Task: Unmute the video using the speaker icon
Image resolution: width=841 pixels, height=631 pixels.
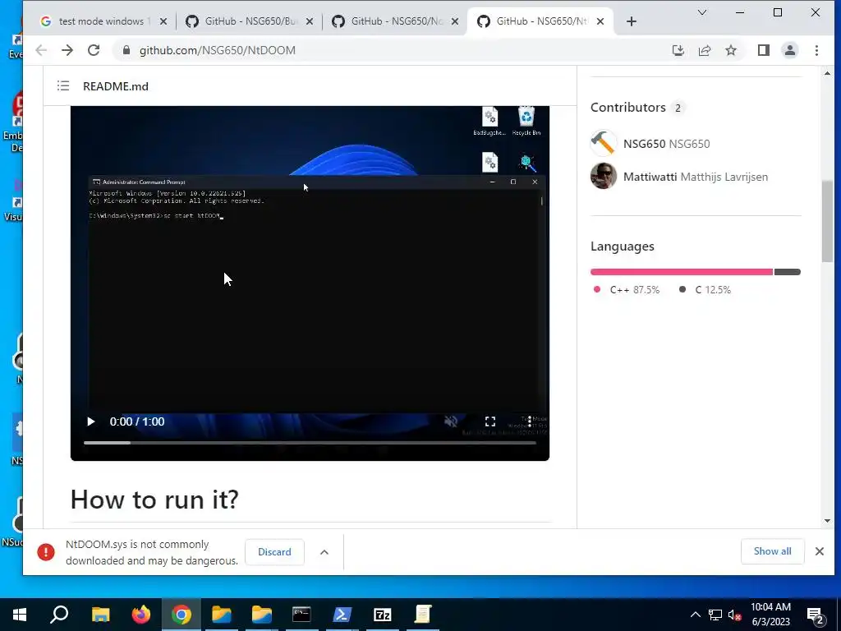Action: 451,421
